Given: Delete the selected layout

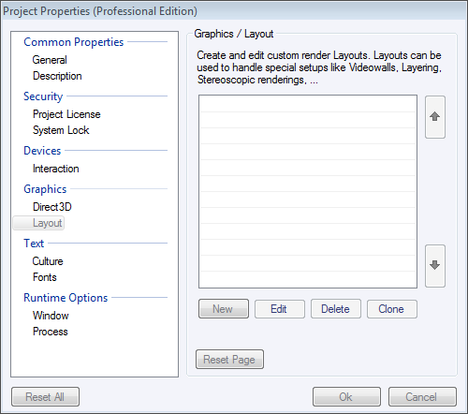Looking at the screenshot, I should point(336,309).
